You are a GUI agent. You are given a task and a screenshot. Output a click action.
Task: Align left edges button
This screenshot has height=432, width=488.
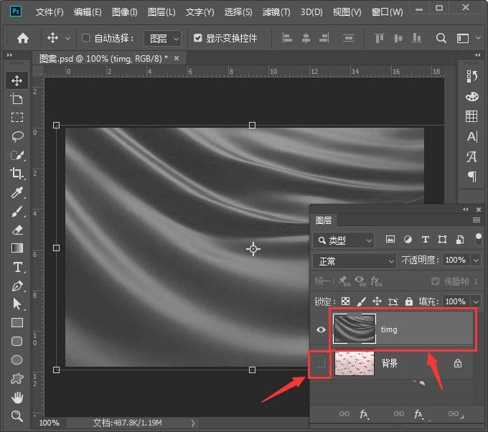(x=287, y=38)
